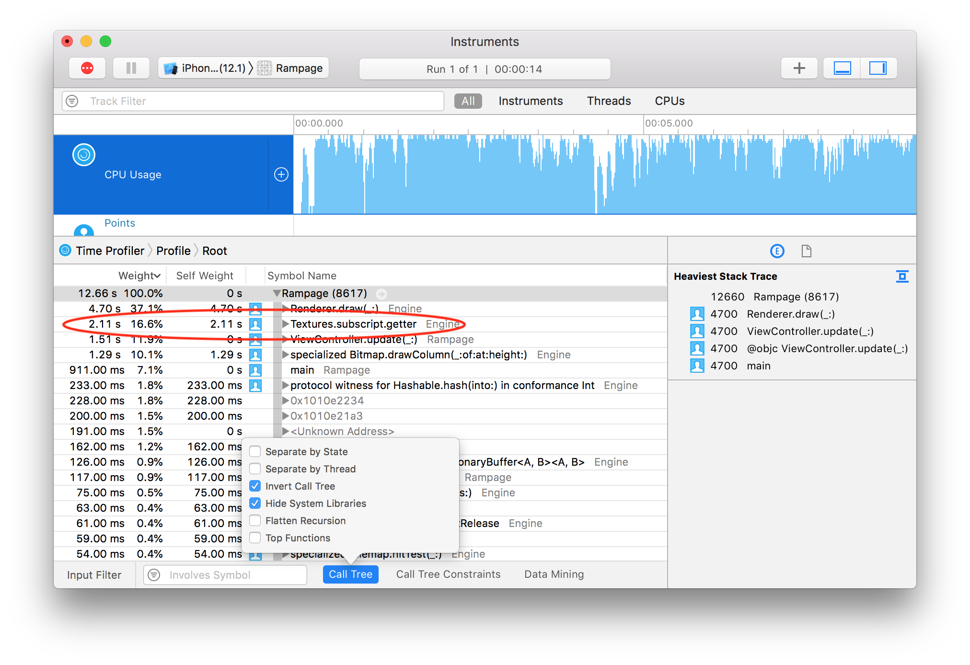Expand the Renderer.draw(_:) row

[x=286, y=309]
